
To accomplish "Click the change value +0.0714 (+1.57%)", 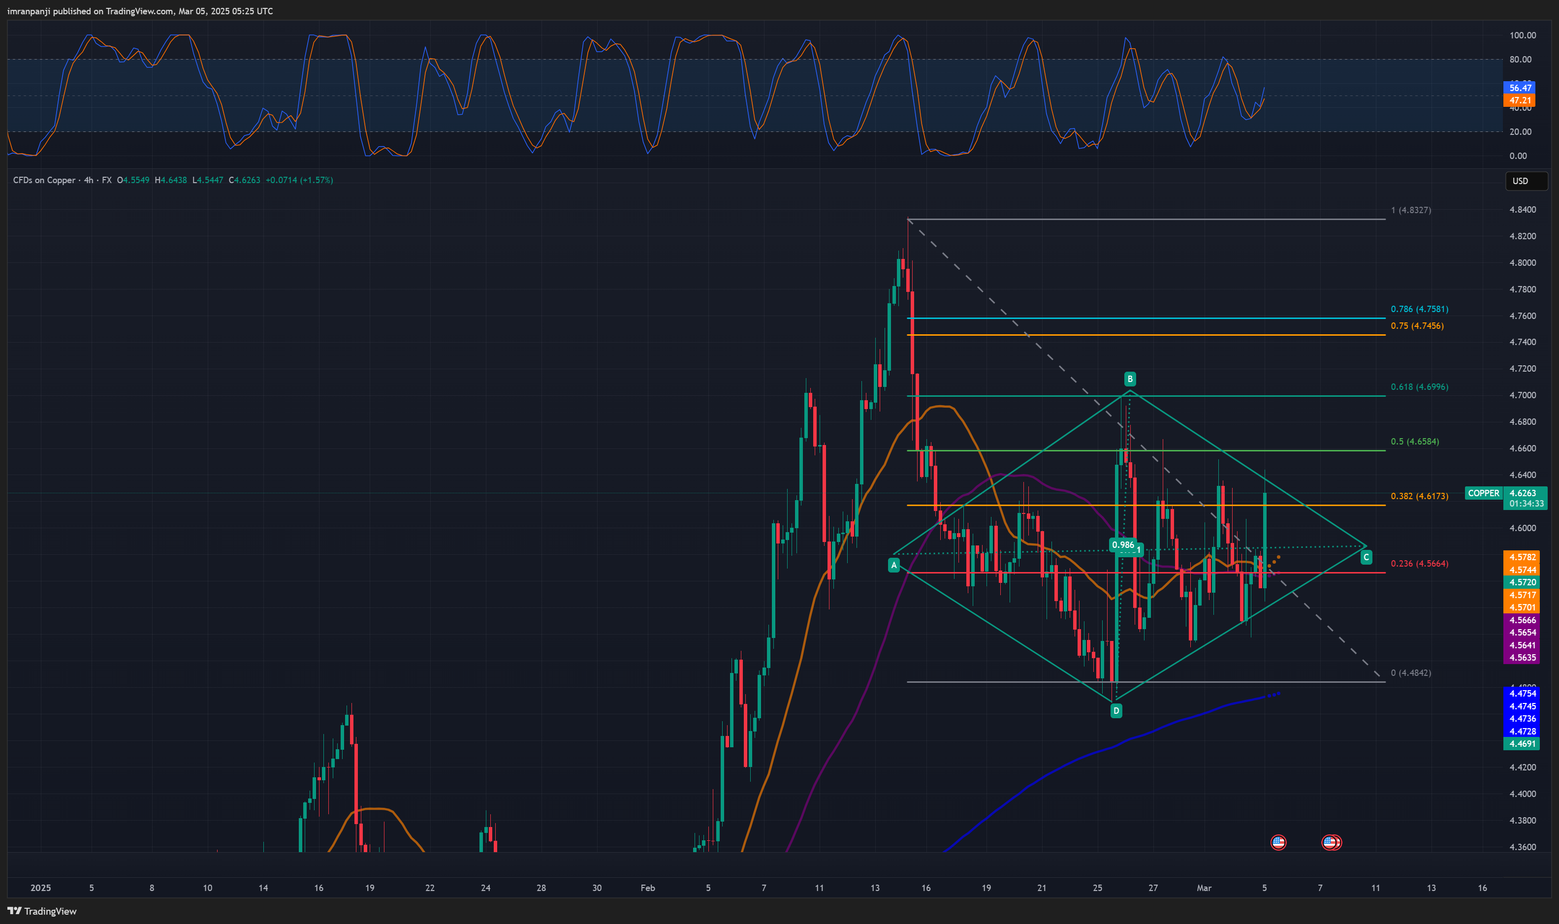I will tap(299, 181).
